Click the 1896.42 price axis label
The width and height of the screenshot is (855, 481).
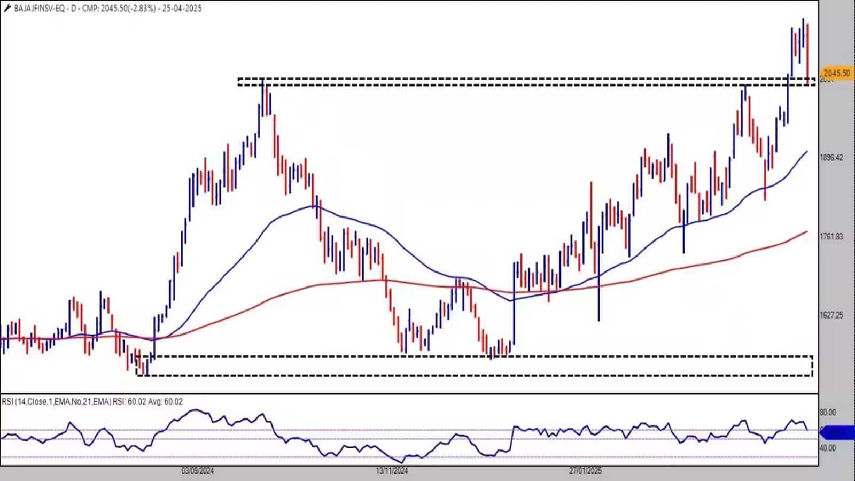coord(831,158)
